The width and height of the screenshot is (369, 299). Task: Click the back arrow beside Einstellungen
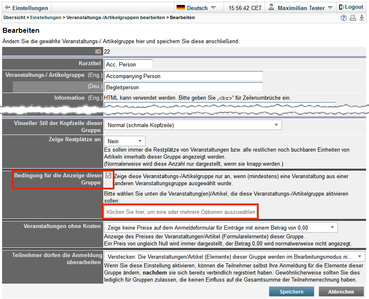(7, 7)
